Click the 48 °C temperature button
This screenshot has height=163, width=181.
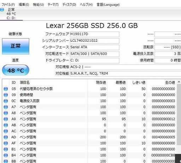[16, 70]
